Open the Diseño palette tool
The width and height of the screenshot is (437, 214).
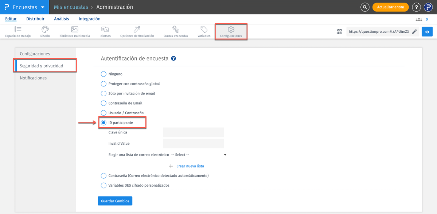click(45, 32)
